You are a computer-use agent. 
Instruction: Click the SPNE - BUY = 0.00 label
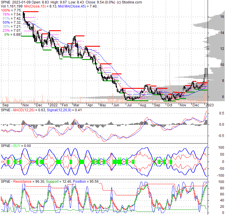16,146
